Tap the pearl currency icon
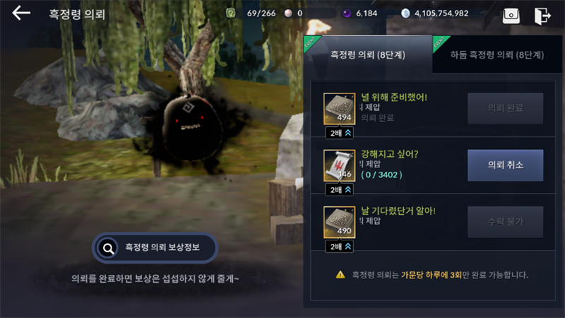 coord(288,13)
